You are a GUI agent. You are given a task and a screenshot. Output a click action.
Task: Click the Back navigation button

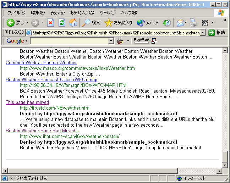[x=15, y=23]
